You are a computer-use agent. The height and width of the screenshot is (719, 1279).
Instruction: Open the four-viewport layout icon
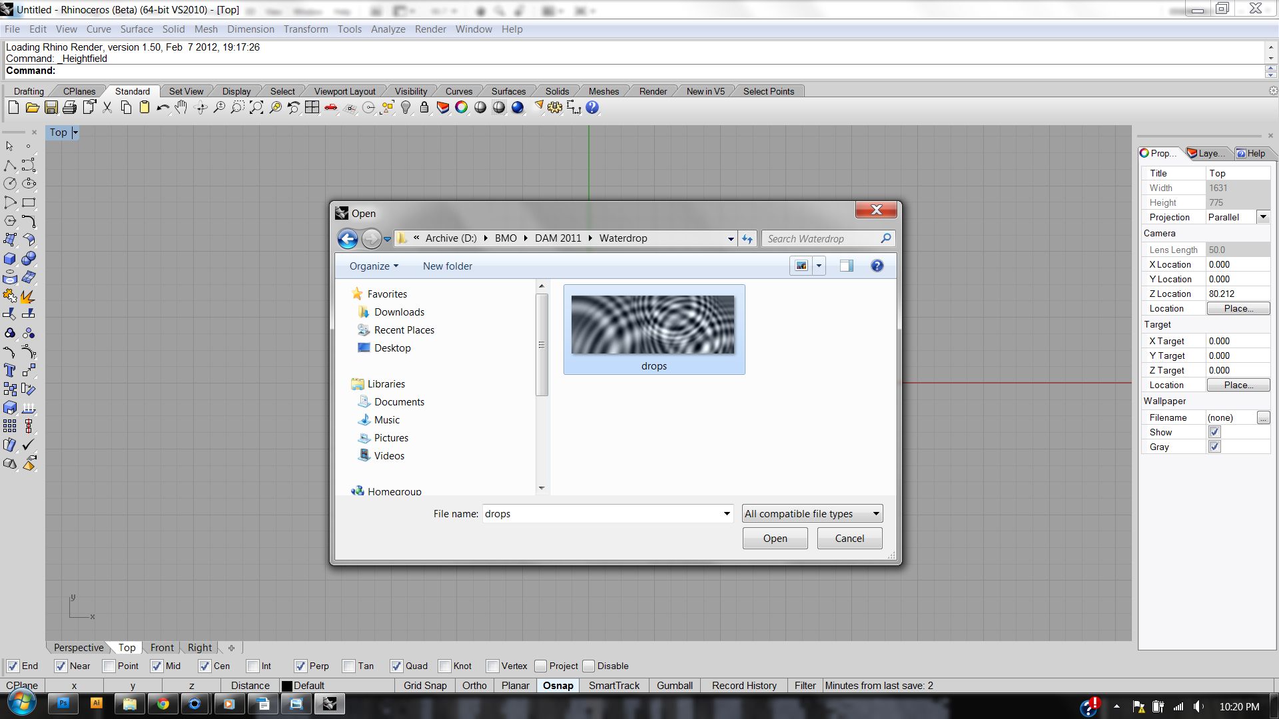[x=312, y=108]
